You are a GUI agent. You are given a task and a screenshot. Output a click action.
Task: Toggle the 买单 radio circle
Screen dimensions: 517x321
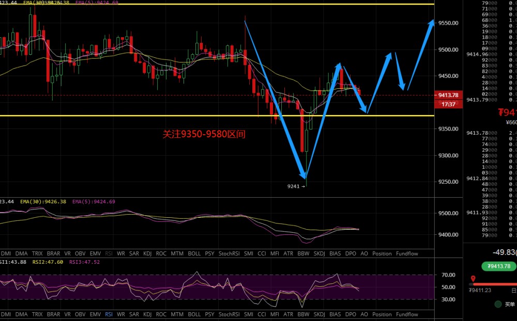point(498,304)
